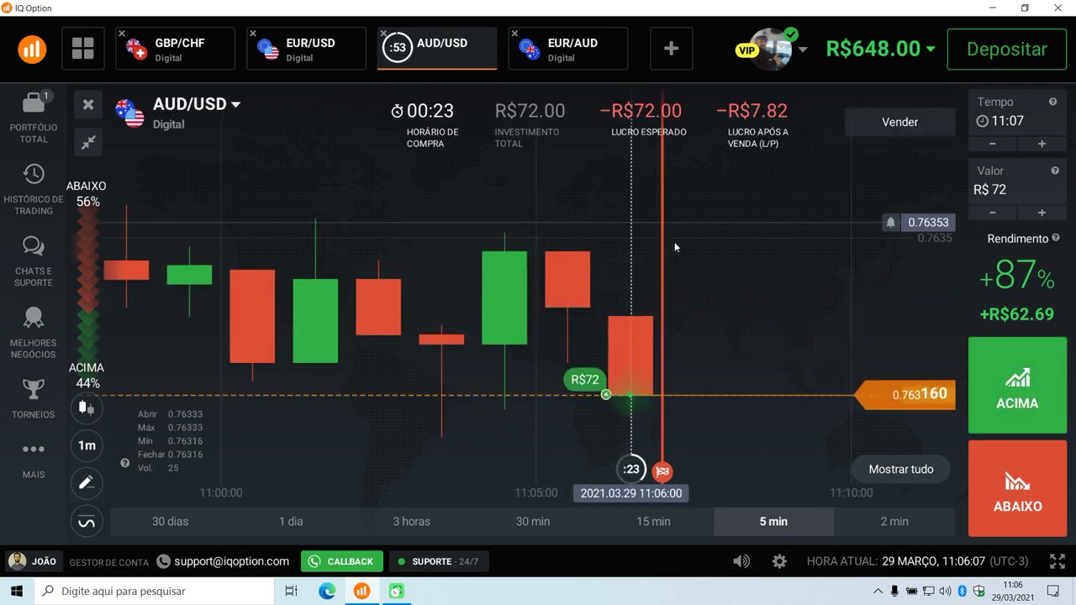Click the Tempo 11:07 field

click(1017, 121)
